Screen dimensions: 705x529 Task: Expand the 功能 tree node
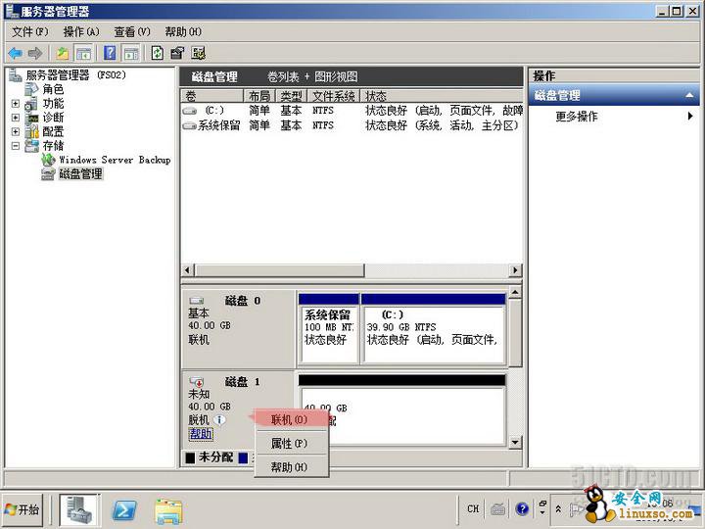tap(16, 104)
